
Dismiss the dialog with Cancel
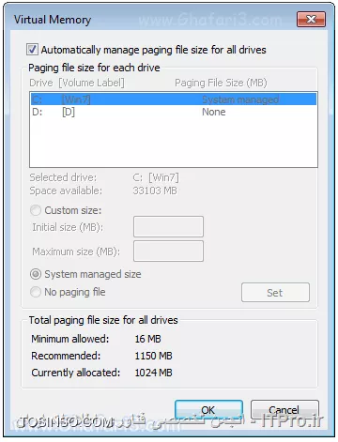[284, 409]
